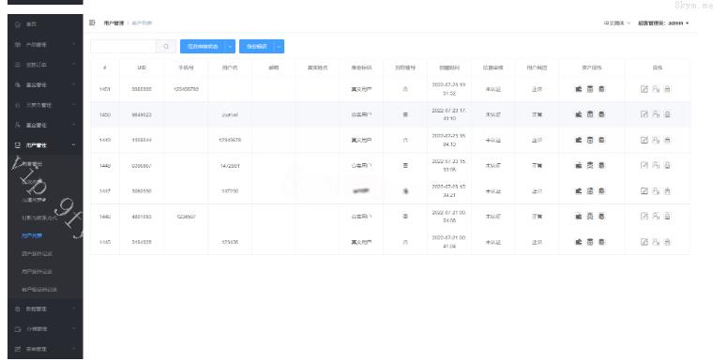This screenshot has width=713, height=361.
Task: Toggle the sidebar collapse icon beside the breadcrumb
Action: tap(92, 23)
